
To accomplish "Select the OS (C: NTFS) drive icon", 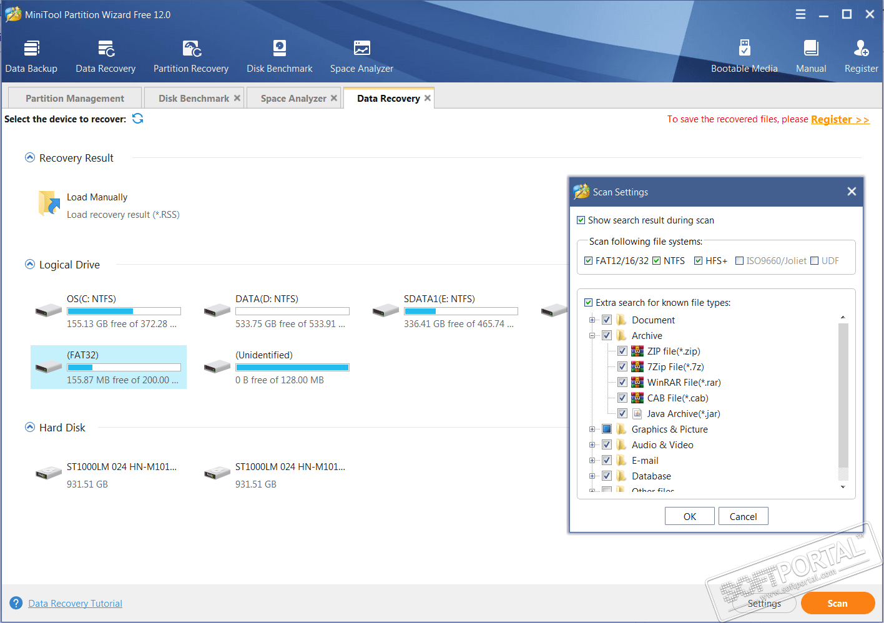I will point(49,310).
